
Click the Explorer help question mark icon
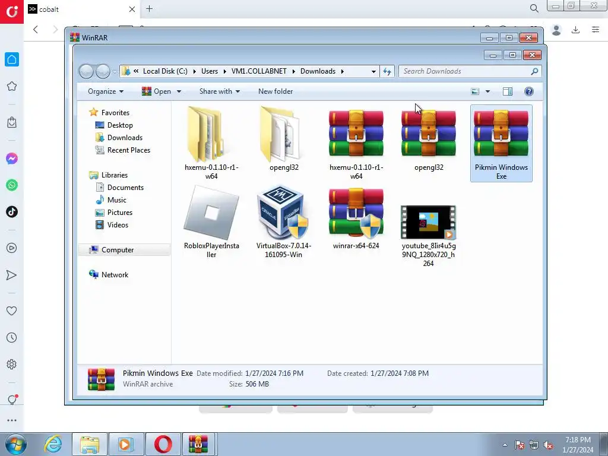tap(528, 91)
